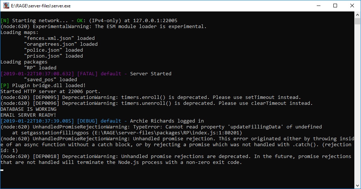Click the green [N] network tag
The height and width of the screenshot is (189, 361).
5,21
